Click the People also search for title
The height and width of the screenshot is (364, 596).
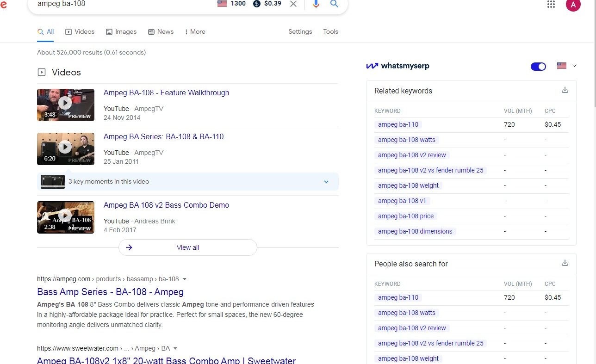411,264
